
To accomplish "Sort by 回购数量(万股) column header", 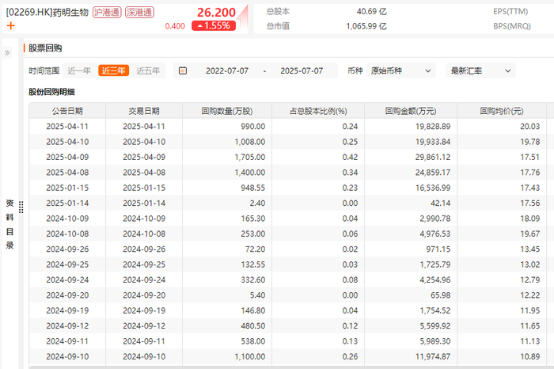I will [227, 111].
